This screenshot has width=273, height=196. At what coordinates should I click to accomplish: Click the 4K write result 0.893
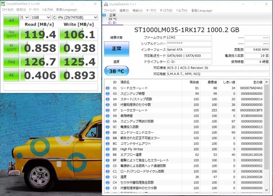click(79, 75)
